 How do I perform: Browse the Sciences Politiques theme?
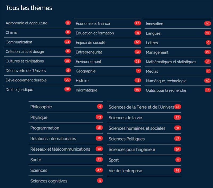[x=126, y=139]
